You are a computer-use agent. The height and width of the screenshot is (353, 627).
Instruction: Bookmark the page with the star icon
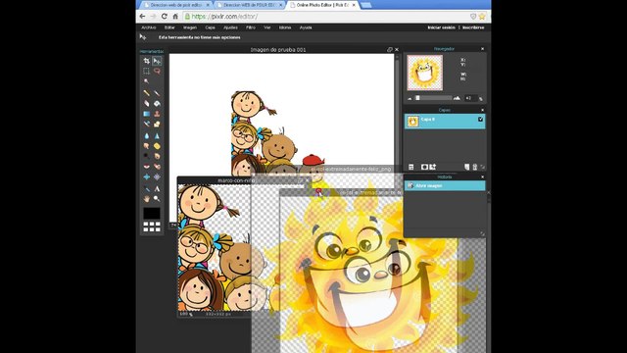pyautogui.click(x=482, y=17)
